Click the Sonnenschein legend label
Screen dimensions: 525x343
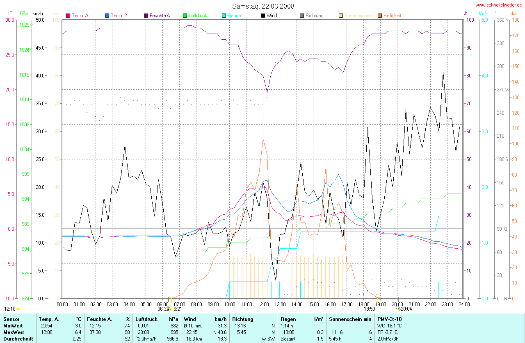358,16
